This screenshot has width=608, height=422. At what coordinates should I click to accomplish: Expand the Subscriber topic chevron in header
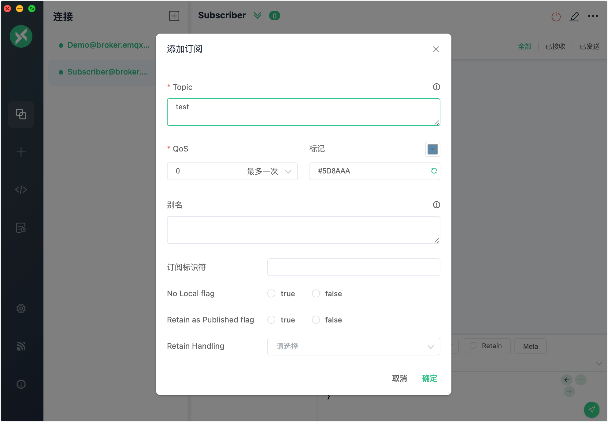[257, 15]
